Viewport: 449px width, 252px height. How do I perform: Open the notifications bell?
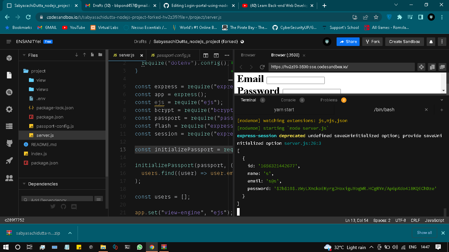pos(431,42)
